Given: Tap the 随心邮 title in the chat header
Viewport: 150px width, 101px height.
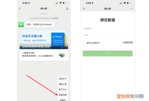Looking at the screenshot, I should click(44, 8).
